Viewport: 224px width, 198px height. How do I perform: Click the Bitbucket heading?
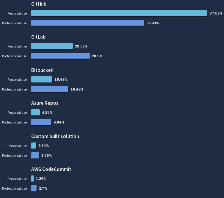[42, 70]
